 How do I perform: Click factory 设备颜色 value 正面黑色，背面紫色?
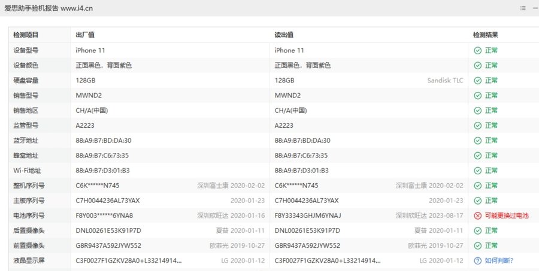tap(104, 66)
